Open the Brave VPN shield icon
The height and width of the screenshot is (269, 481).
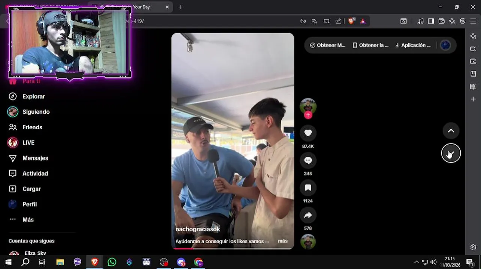tap(463, 21)
